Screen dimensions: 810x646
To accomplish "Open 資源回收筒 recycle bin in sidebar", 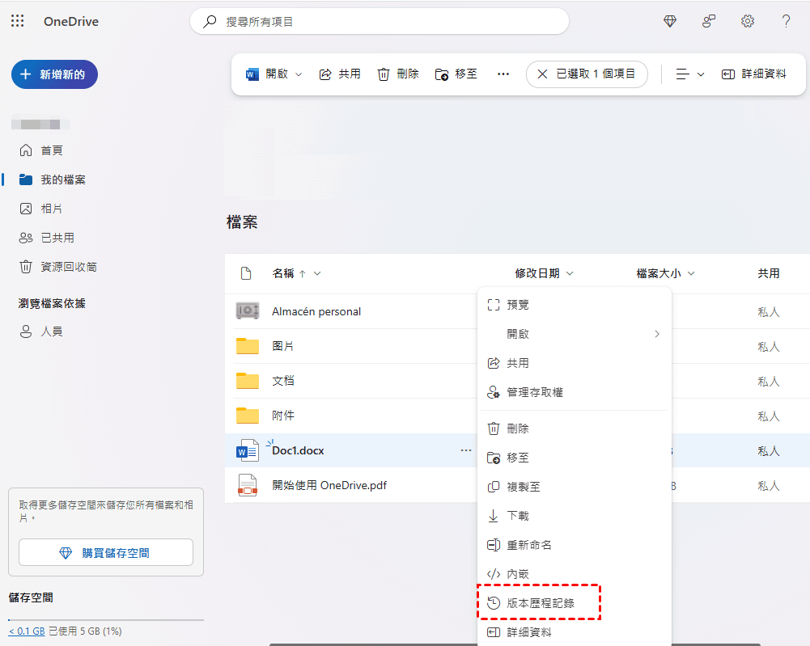I will coord(58,267).
